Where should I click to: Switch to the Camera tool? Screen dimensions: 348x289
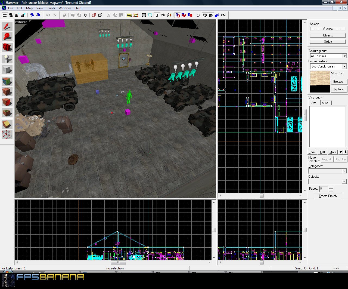pos(7,47)
